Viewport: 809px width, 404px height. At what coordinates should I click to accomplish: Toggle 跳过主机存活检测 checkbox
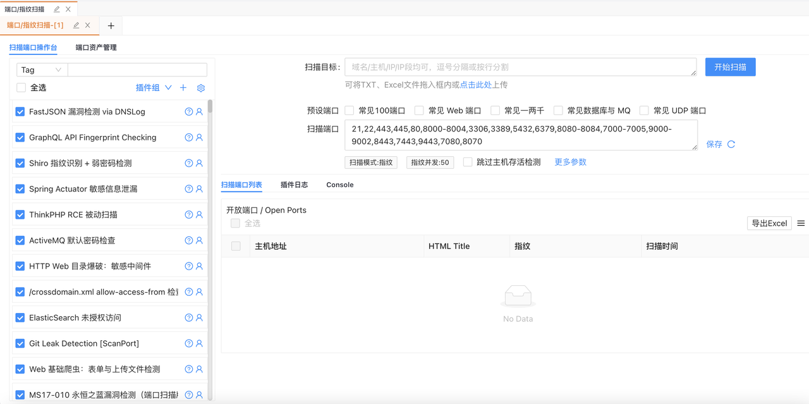click(468, 162)
